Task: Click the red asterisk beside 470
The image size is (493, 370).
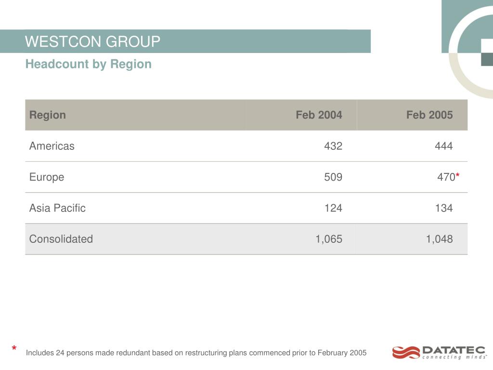Action: tap(457, 174)
